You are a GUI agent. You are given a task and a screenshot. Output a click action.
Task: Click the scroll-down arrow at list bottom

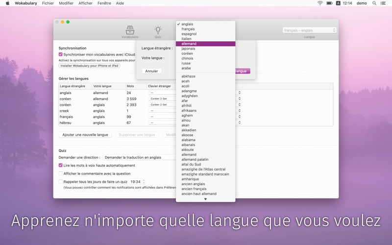click(205, 199)
